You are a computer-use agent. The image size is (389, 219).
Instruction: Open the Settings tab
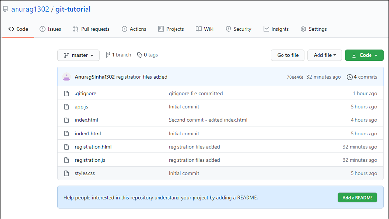(x=314, y=29)
